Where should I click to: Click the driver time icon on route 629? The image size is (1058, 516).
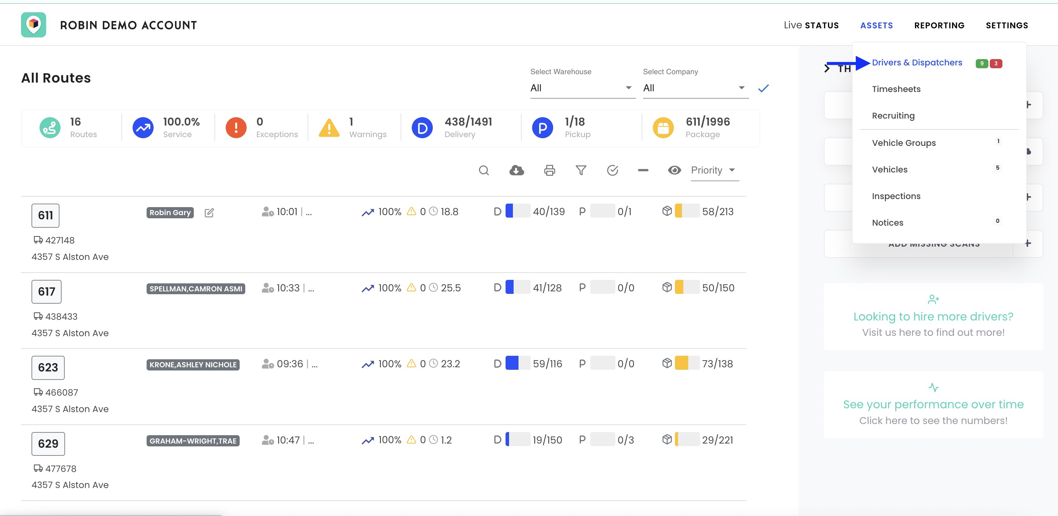[x=268, y=440]
